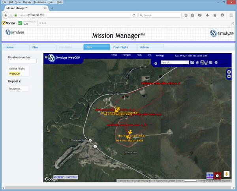The width and height of the screenshot is (237, 191).
Task: Zoom out on the map
Action: point(229,77)
